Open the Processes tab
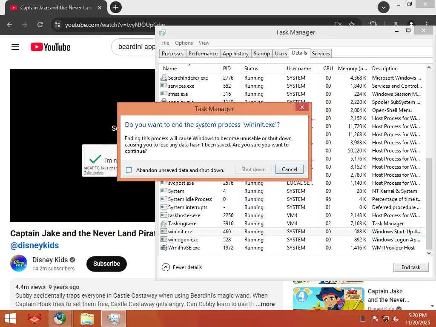 pos(172,53)
